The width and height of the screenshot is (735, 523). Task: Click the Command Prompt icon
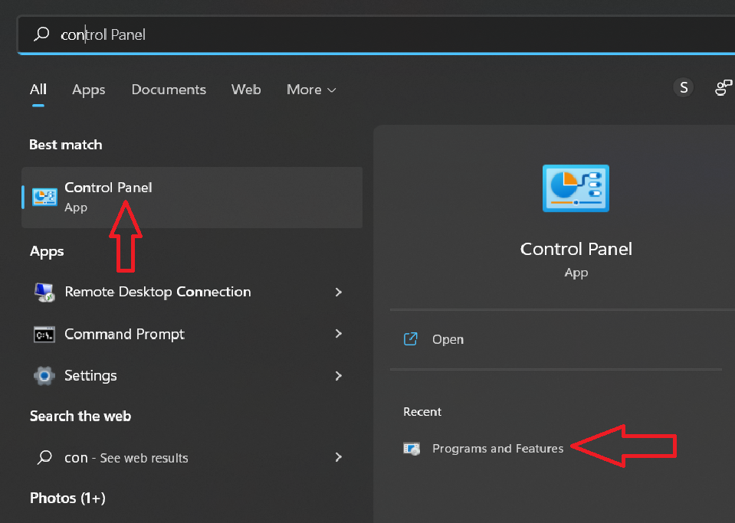point(44,335)
